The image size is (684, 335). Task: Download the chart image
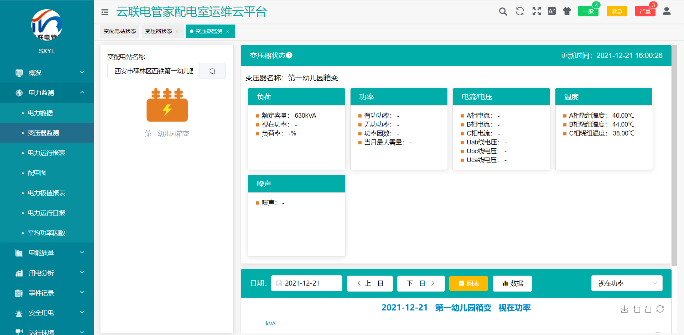[624, 309]
